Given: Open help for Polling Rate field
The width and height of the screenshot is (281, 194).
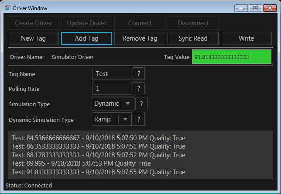Looking at the screenshot, I should (x=139, y=88).
